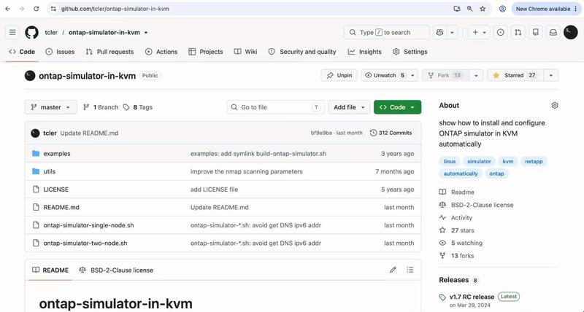584x312 pixels.
Task: Switch to Pull requests tab
Action: pyautogui.click(x=109, y=52)
